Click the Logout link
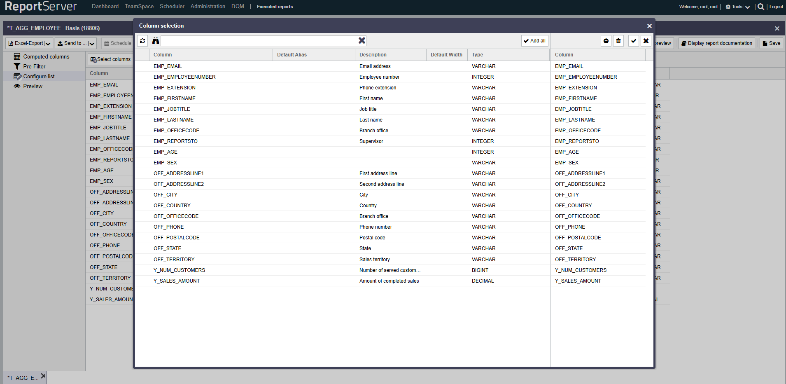Viewport: 786px width, 384px height. coord(776,7)
